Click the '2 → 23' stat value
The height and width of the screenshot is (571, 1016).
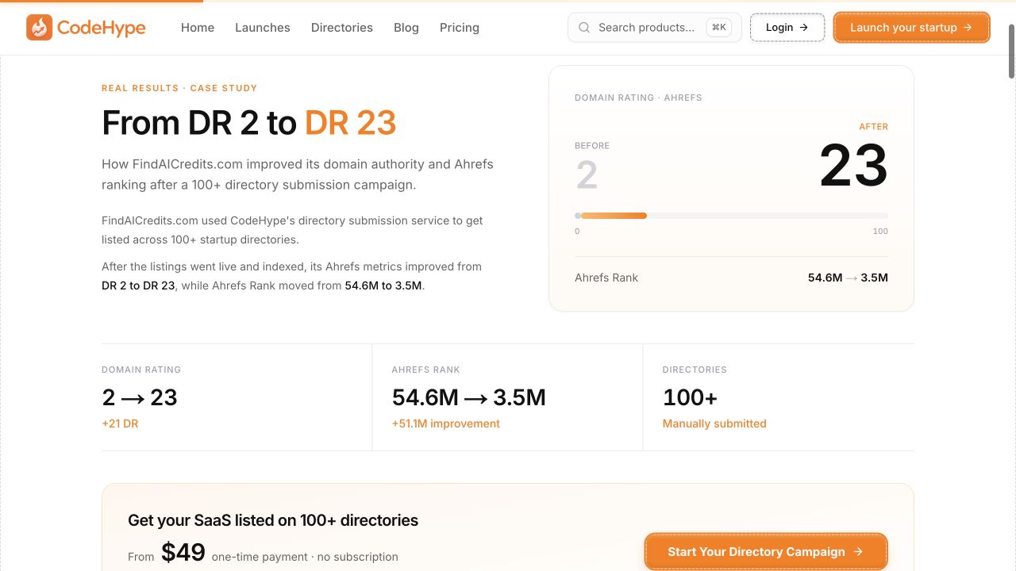pos(140,397)
